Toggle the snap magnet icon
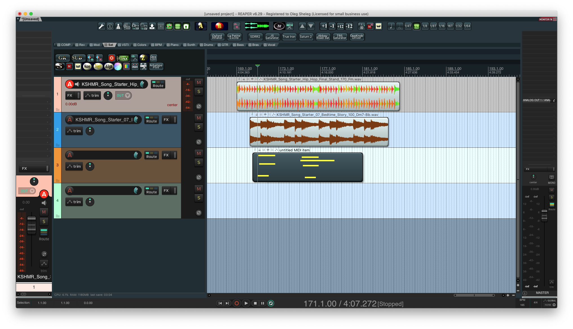The height and width of the screenshot is (329, 573). [x=186, y=26]
